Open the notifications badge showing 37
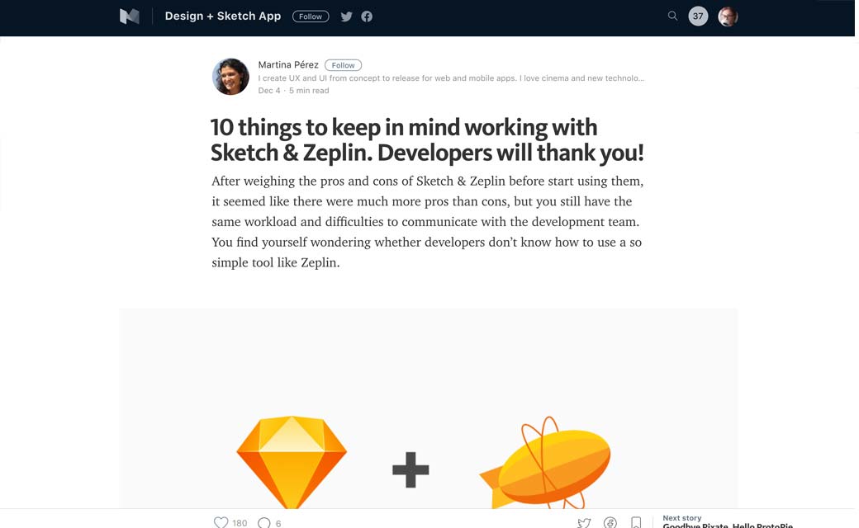 tap(698, 16)
